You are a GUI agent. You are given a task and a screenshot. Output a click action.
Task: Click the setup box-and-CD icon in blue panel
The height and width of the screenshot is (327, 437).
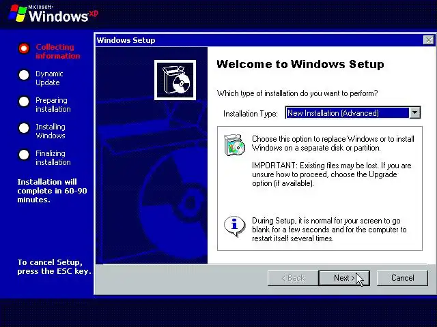175,80
